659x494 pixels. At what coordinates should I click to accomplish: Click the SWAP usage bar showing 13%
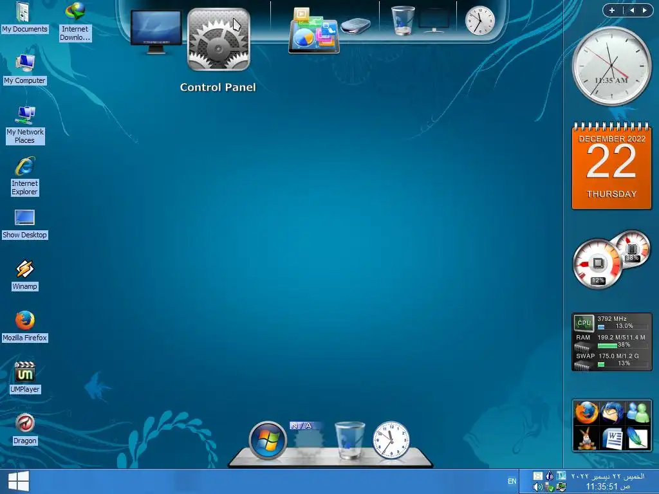point(622,363)
